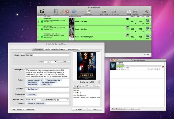Viewport: 174px width, 119px height.
Task: Click the type stepper in The Wedding Date row
Action: pos(150,37)
